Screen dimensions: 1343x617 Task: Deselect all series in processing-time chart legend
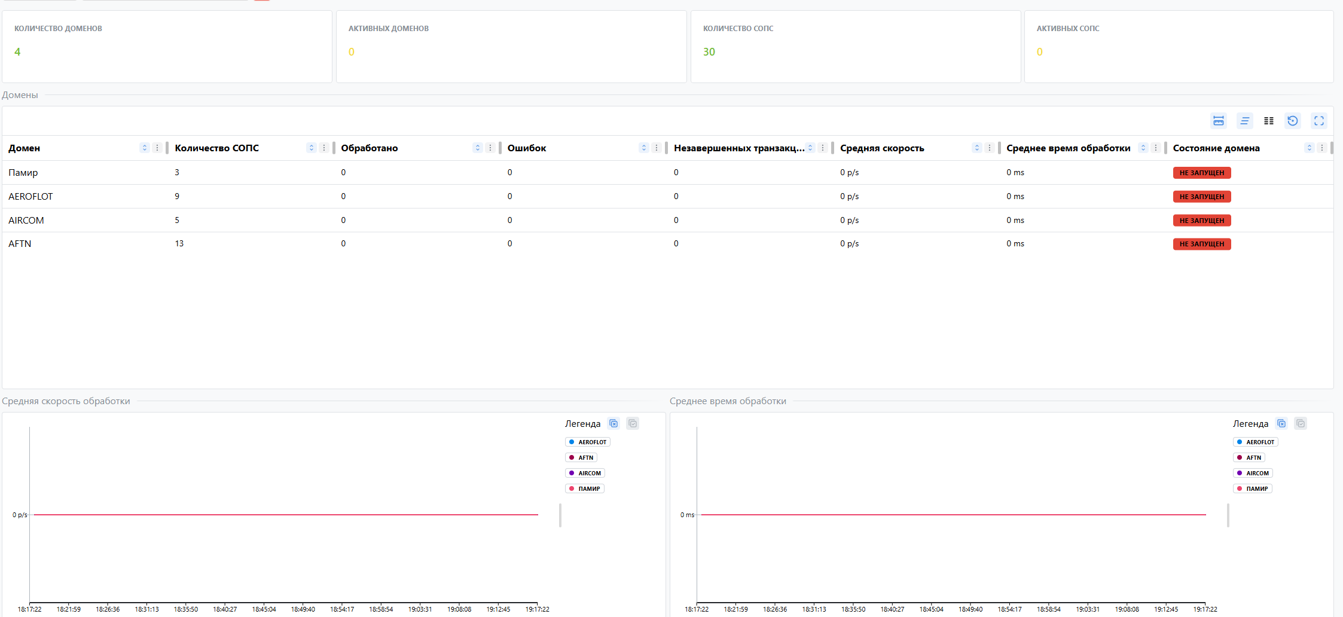(1281, 423)
